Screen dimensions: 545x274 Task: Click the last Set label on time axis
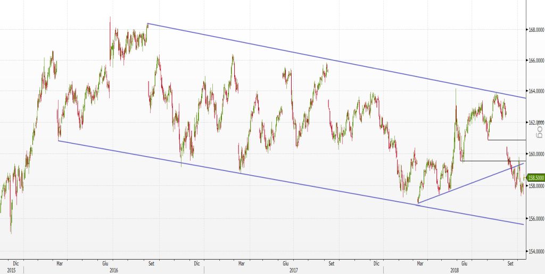(511, 263)
